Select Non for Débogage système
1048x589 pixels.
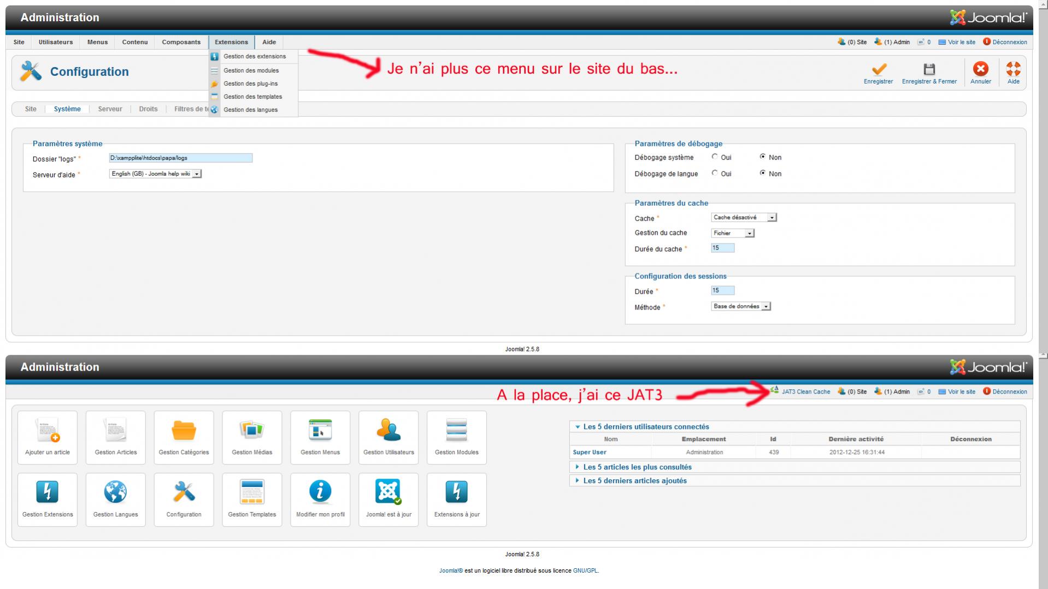(x=763, y=157)
